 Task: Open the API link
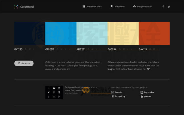click(x=149, y=69)
